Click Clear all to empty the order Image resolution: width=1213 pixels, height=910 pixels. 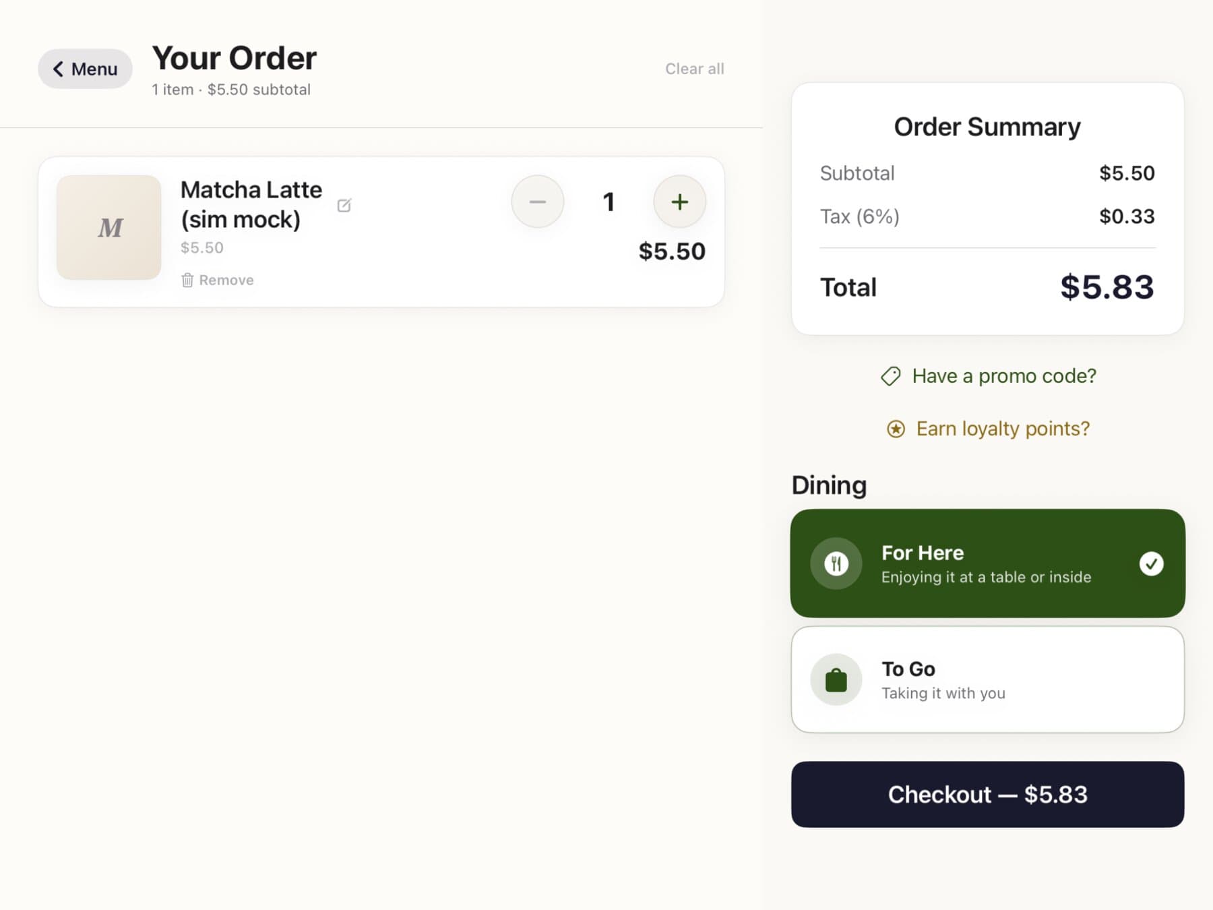point(694,68)
